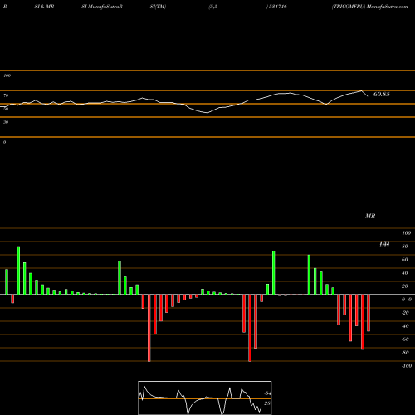Click the MR label above histogram
The image size is (415, 415).
click(370, 216)
